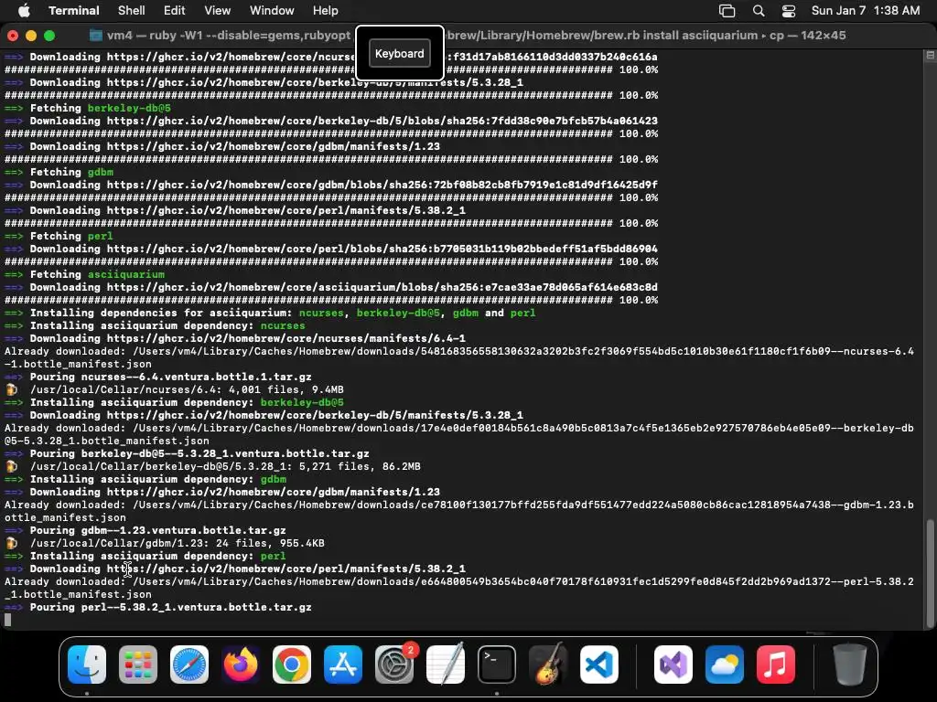Click the 'Fetching perl' line
Image resolution: width=937 pixels, height=702 pixels.
click(x=59, y=236)
